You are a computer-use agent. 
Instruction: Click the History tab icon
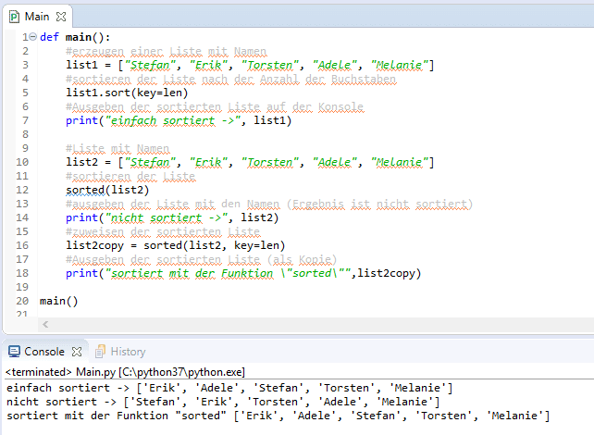point(100,352)
